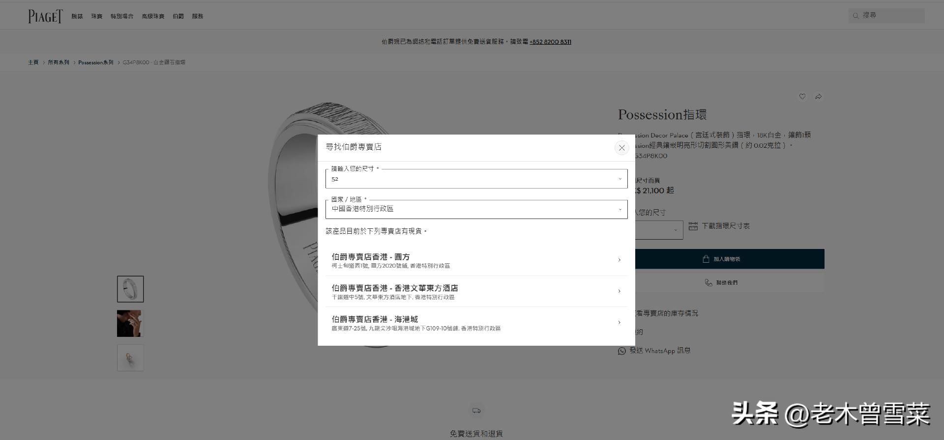
Task: Go to Possession系列 breadcrumb
Action: pos(95,62)
